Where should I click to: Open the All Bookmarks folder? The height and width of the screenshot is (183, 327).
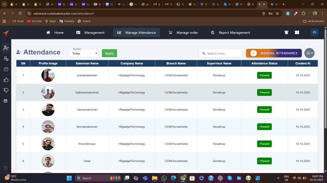pyautogui.click(x=314, y=21)
